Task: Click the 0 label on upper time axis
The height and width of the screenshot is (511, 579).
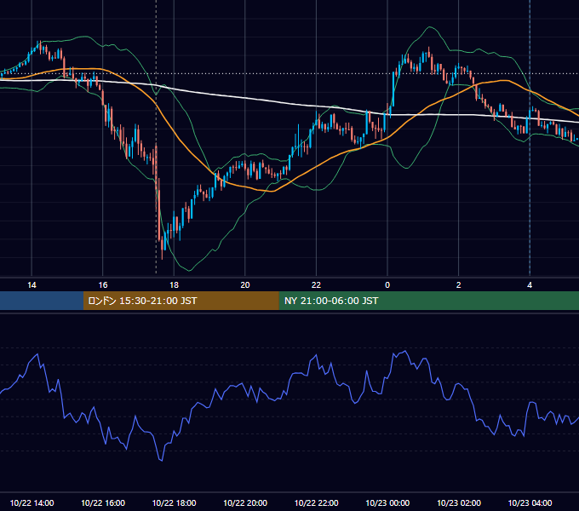Action: 387,285
